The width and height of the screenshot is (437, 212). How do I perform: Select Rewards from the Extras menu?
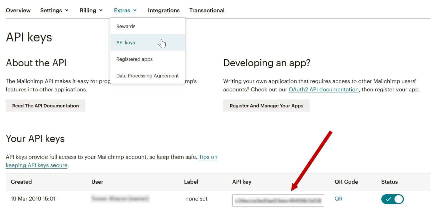[x=148, y=26]
